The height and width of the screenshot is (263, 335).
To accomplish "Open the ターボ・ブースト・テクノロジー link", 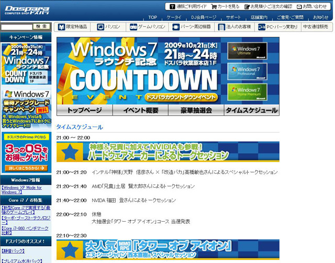I will click(26, 220).
